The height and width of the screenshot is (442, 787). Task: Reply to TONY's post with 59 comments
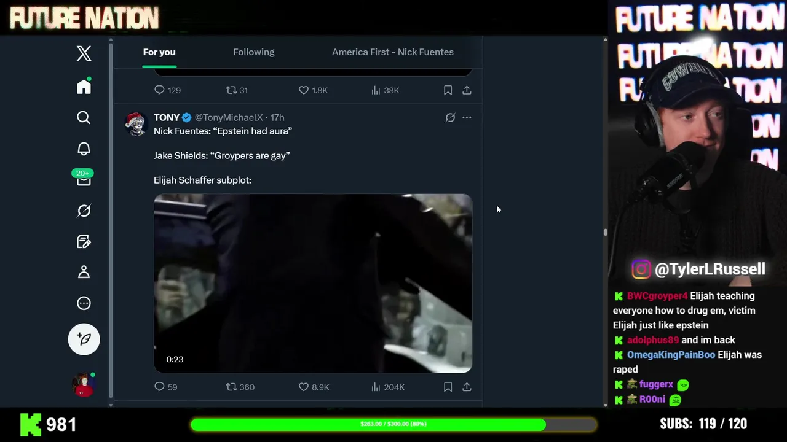click(165, 387)
